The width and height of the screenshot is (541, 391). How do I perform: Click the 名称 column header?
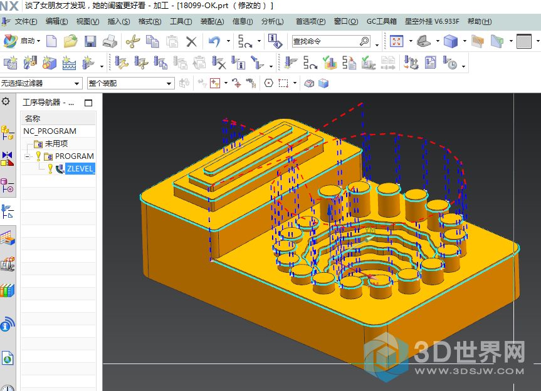pyautogui.click(x=33, y=118)
